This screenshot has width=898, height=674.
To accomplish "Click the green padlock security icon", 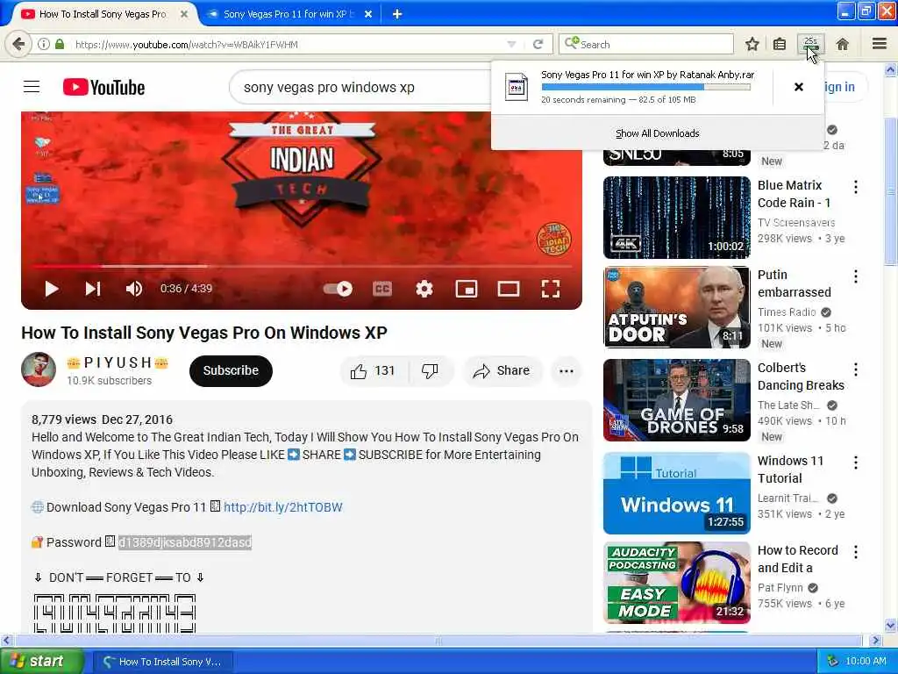I will tap(60, 44).
